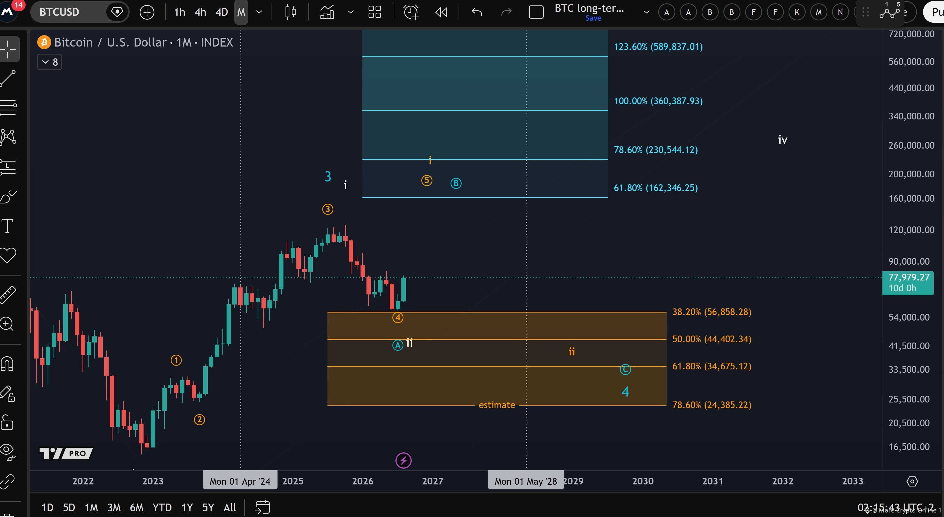Open the layout setup square icon

536,12
